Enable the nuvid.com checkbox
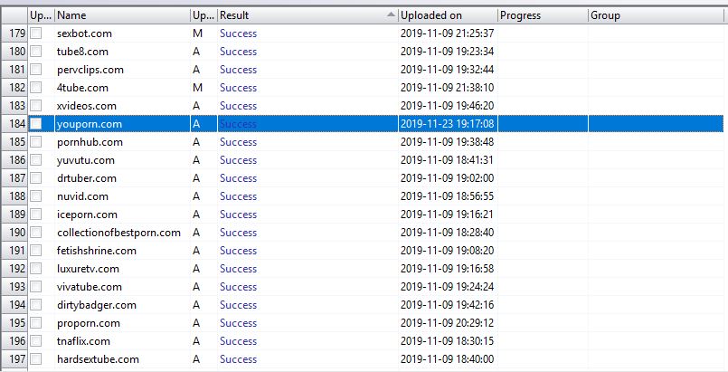The width and height of the screenshot is (728, 372). tap(36, 196)
